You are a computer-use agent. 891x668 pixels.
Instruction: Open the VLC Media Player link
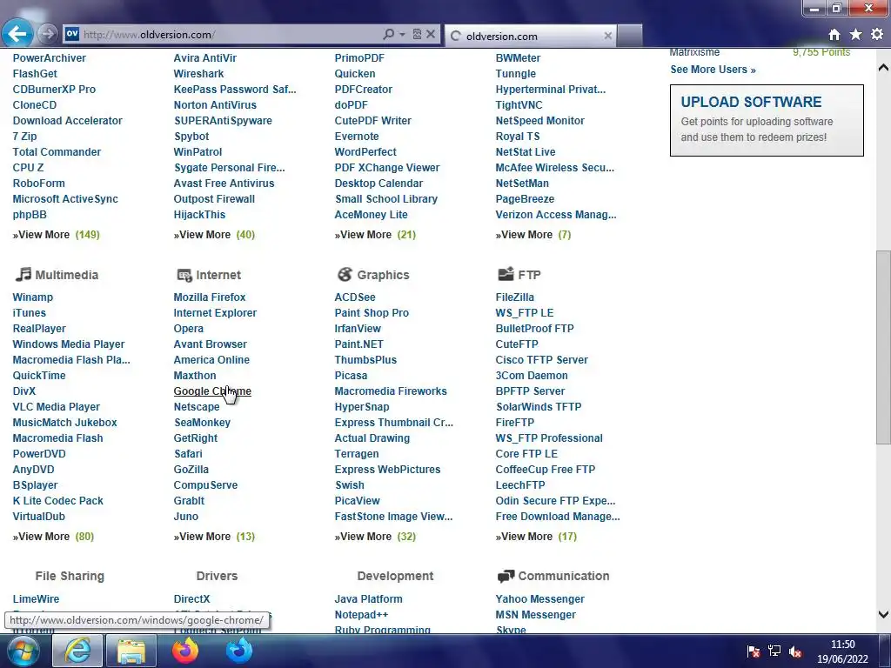point(57,407)
